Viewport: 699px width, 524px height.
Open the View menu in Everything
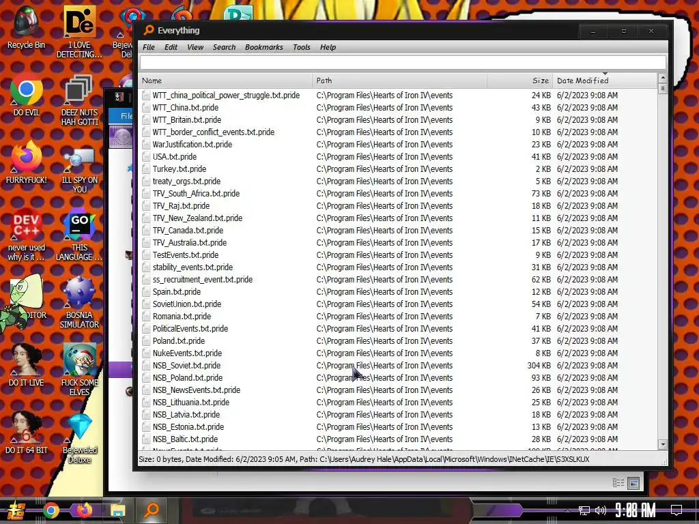click(x=195, y=47)
